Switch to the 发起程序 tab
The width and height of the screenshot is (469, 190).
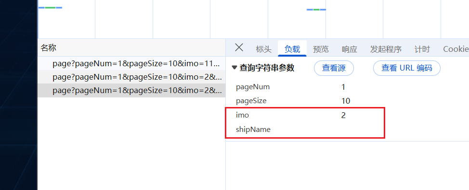click(386, 49)
